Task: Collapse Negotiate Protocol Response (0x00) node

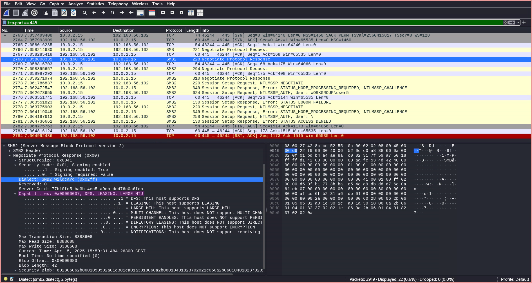Action: (x=10, y=156)
